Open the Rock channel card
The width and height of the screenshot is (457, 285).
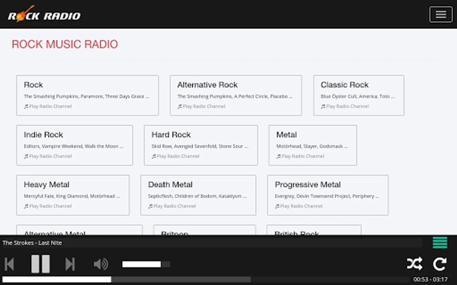[88, 95]
